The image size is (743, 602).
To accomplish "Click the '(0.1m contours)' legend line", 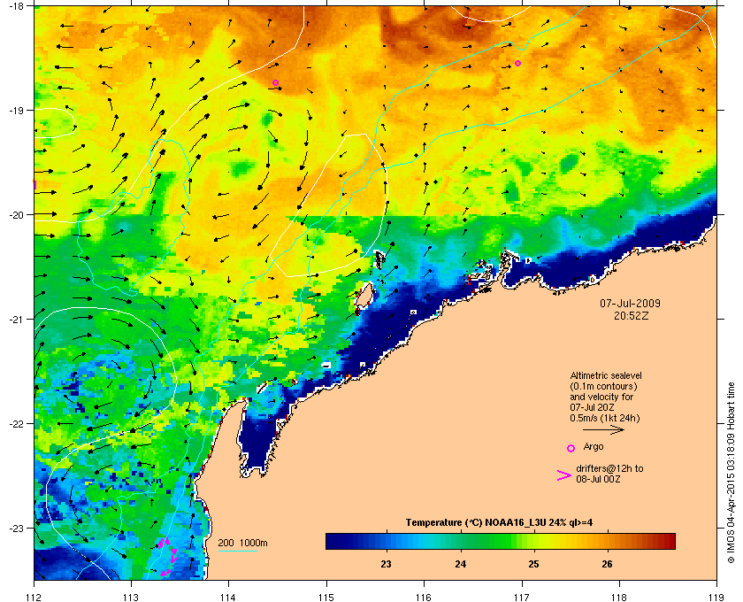I will [603, 386].
